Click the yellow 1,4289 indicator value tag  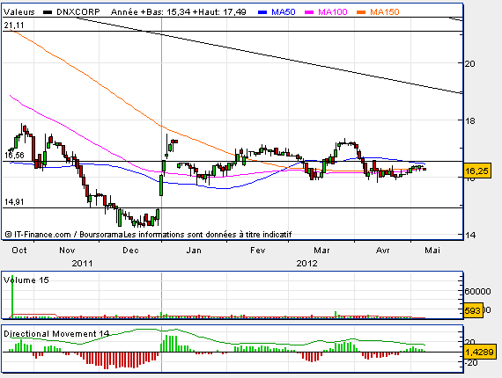click(479, 353)
